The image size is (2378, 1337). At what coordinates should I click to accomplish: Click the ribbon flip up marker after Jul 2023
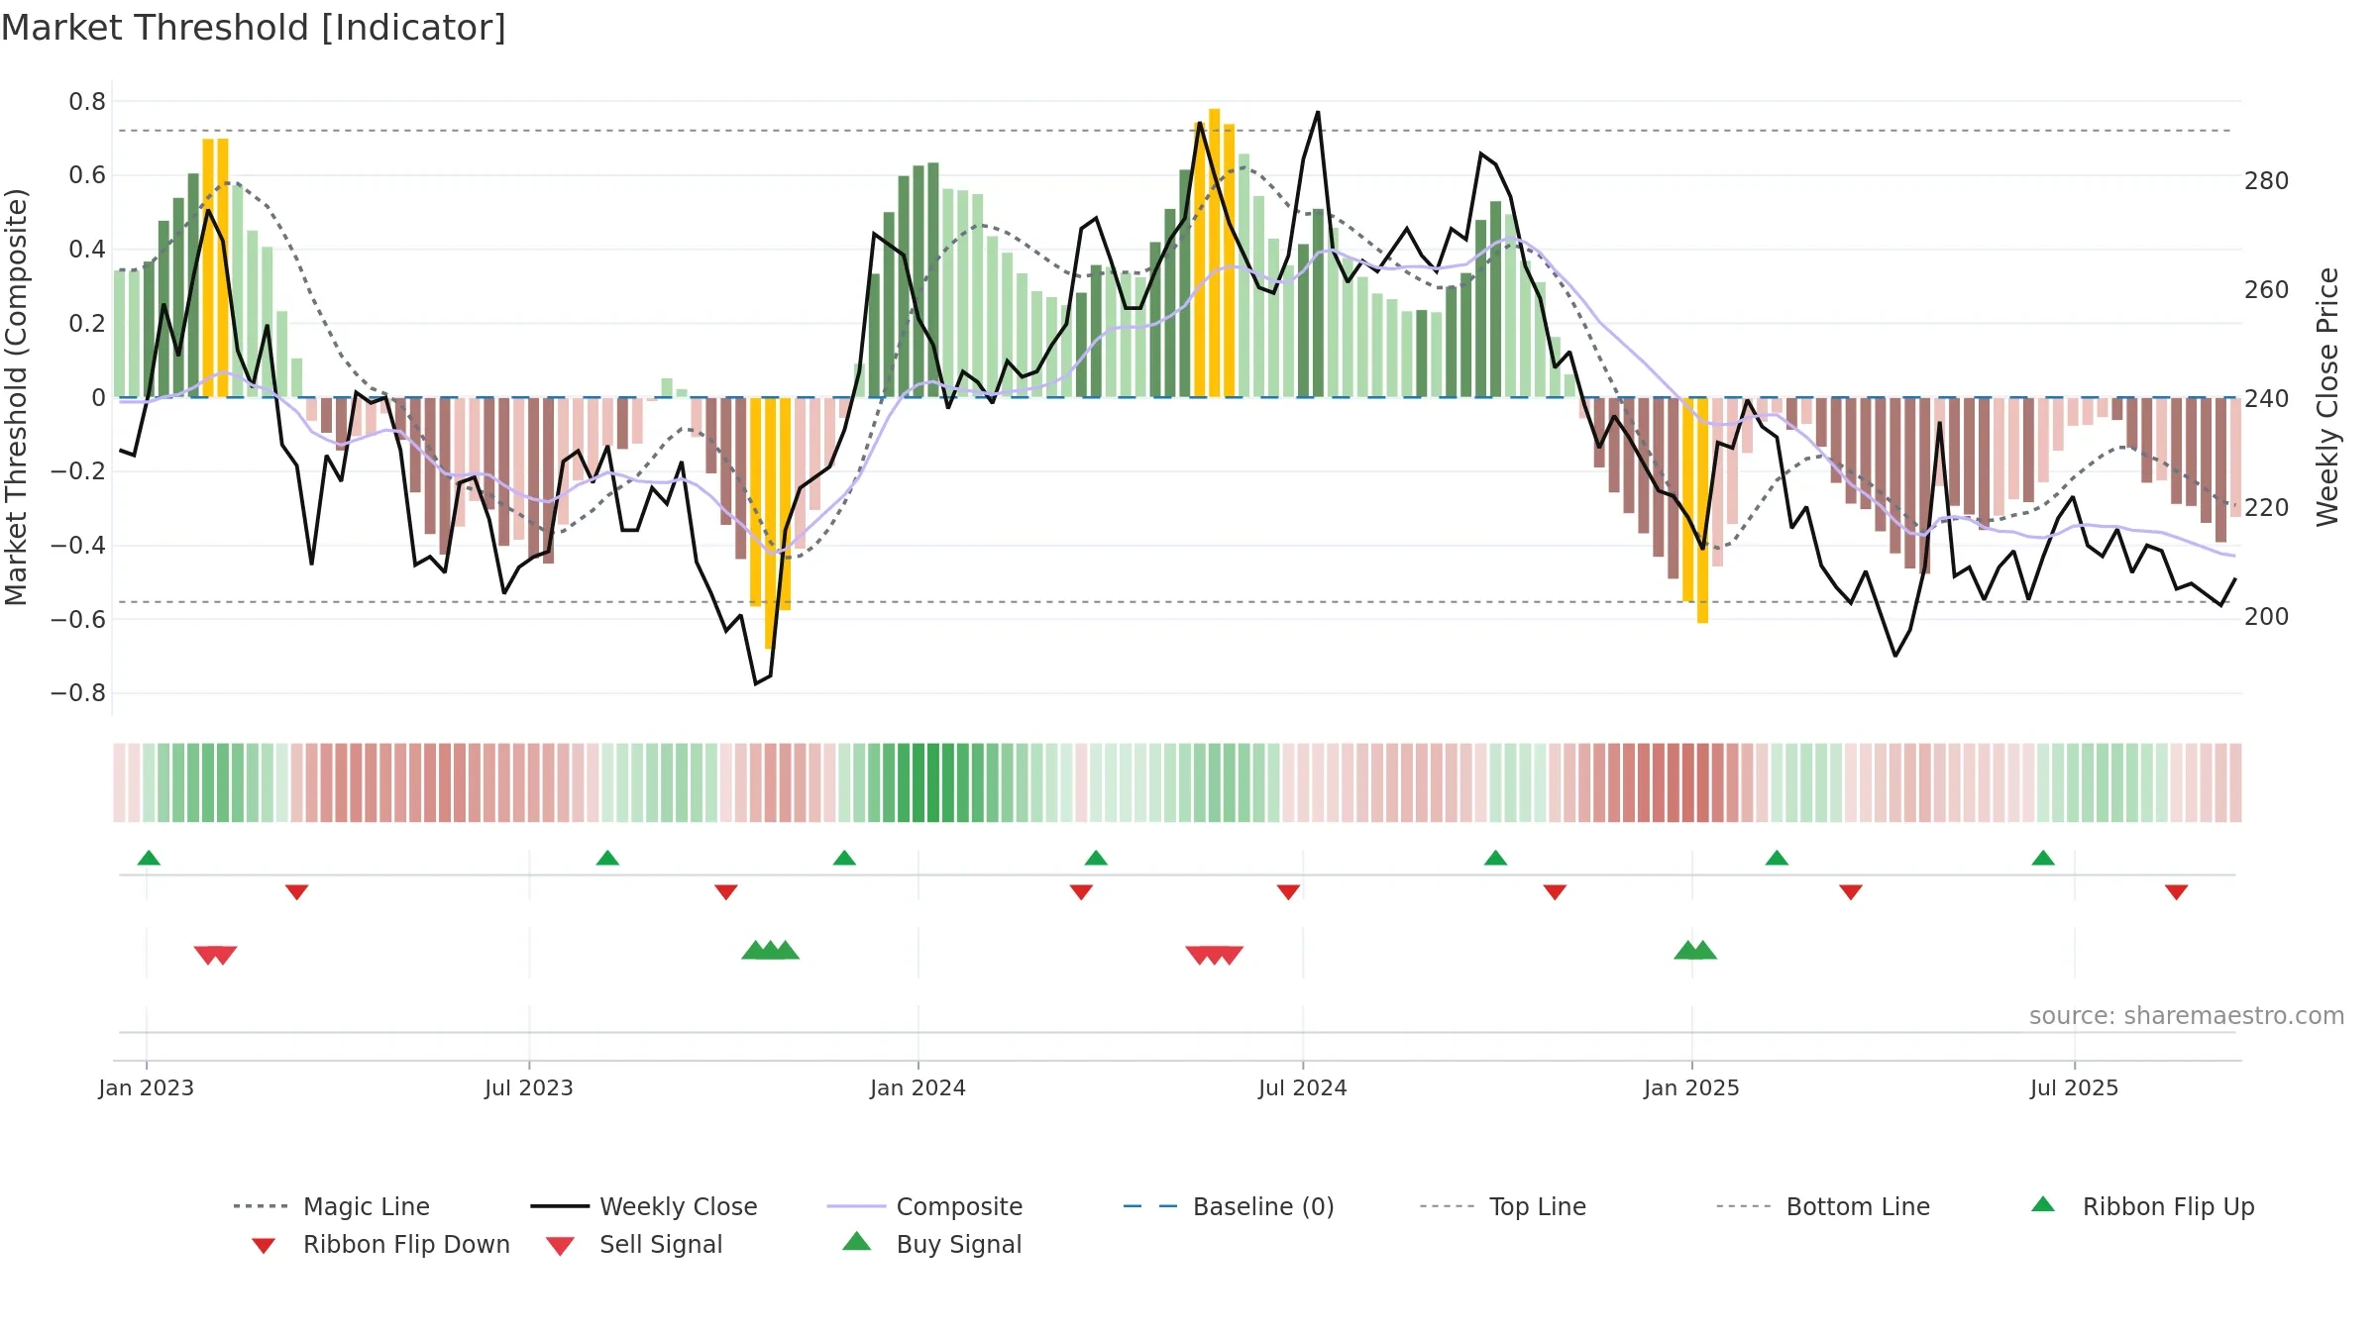(607, 858)
